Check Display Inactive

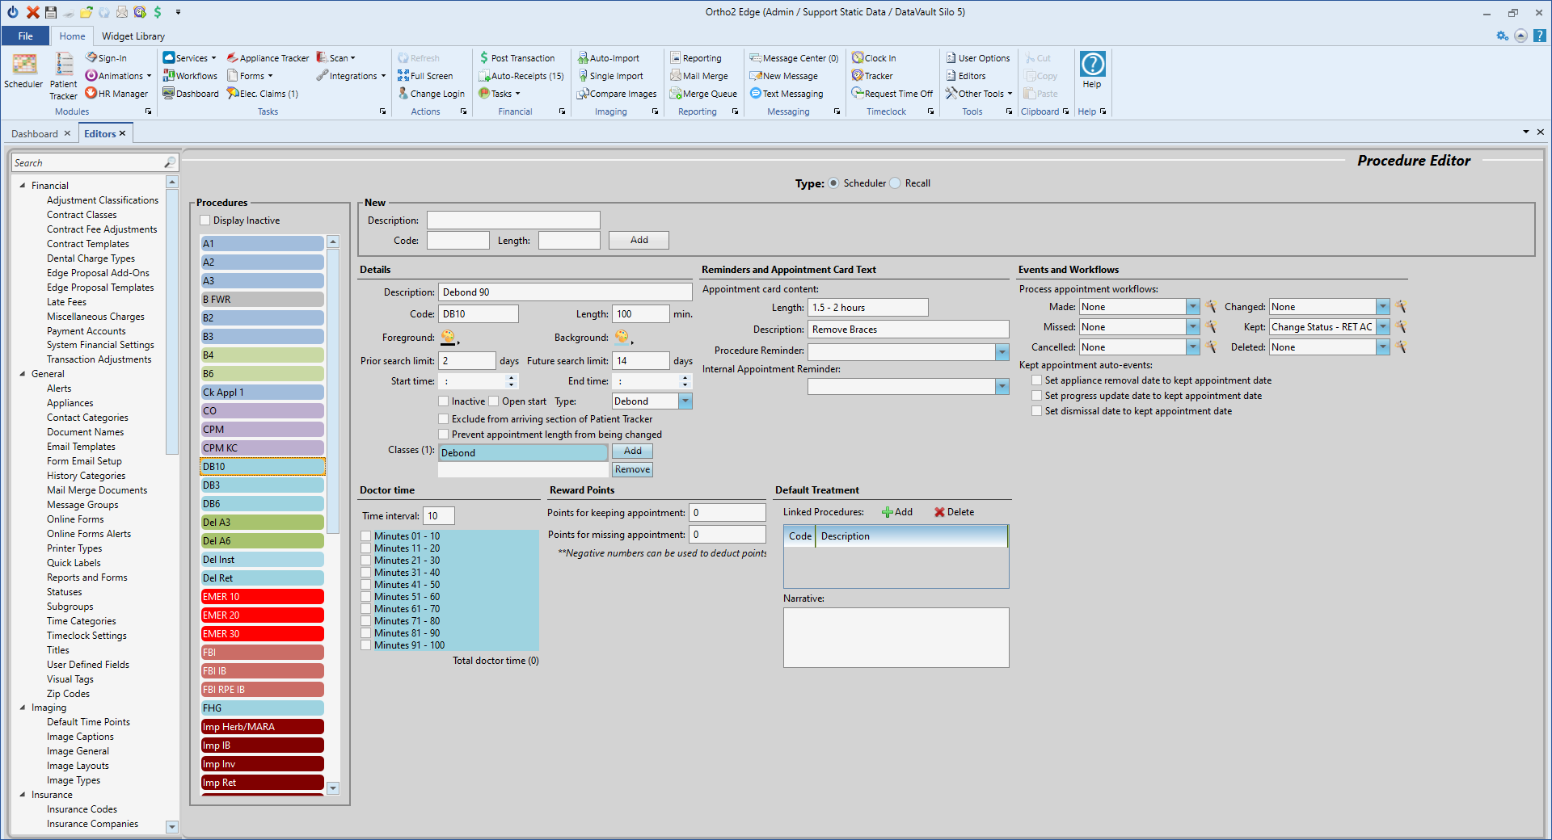tap(205, 220)
